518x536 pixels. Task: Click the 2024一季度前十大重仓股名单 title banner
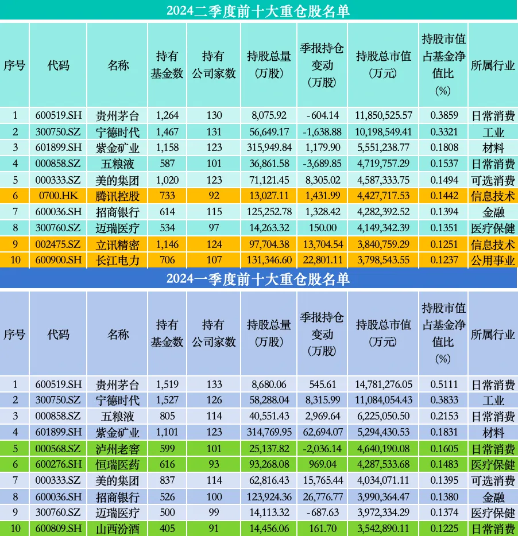(258, 279)
